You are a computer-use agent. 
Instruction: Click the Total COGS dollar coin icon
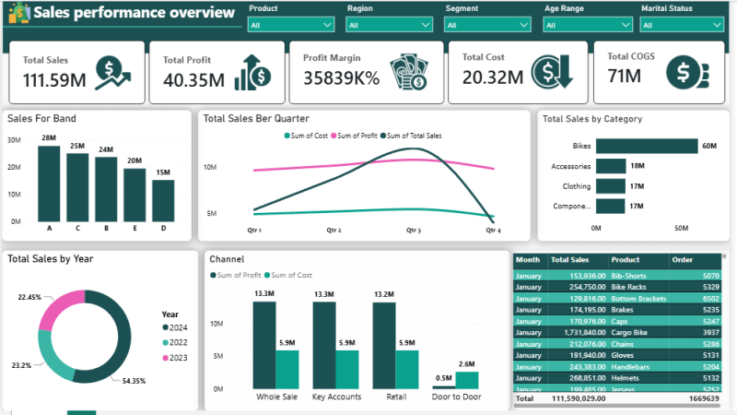pos(687,73)
